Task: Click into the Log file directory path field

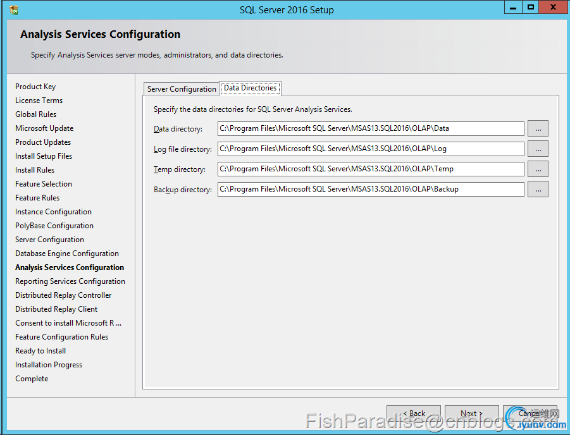Action: 371,149
